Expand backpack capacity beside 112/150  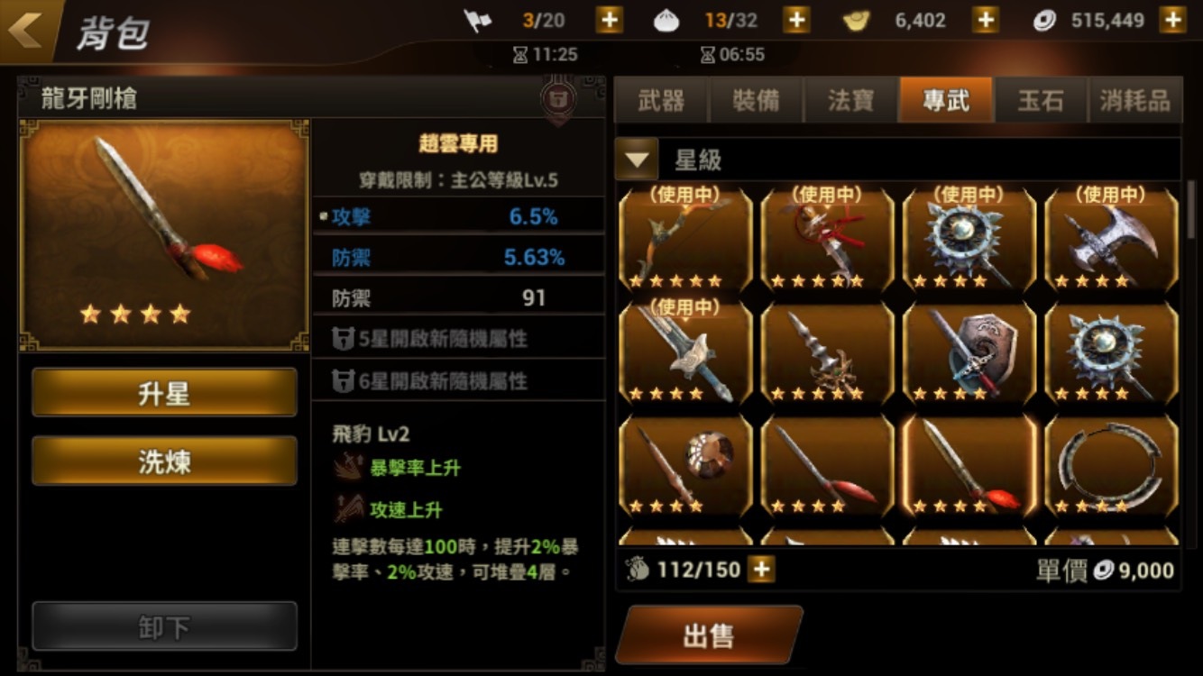(x=761, y=570)
